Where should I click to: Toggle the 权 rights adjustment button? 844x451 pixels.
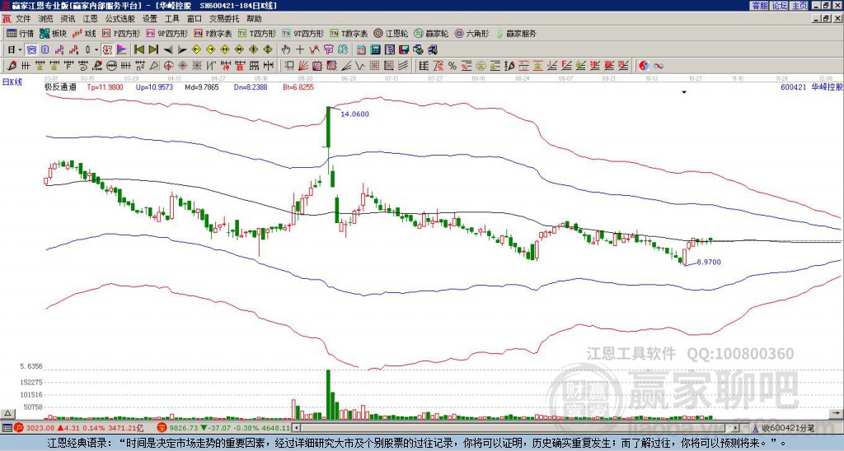(107, 50)
